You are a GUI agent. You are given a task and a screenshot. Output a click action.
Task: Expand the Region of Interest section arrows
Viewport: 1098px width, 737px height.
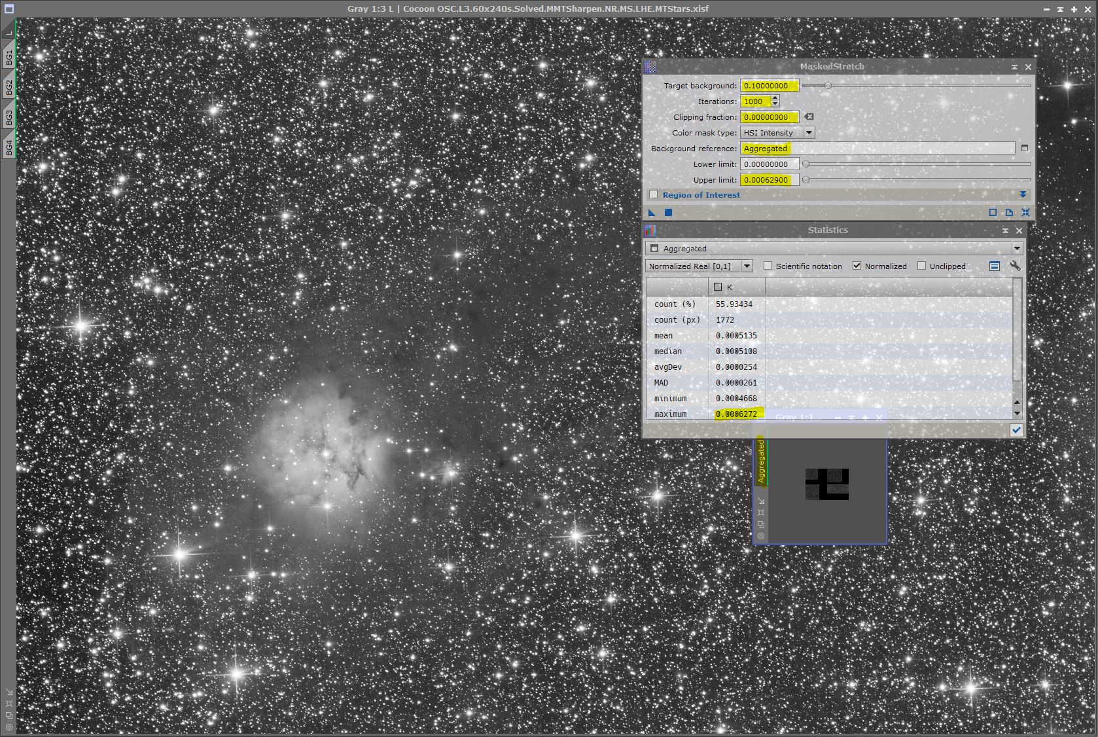pyautogui.click(x=1023, y=194)
